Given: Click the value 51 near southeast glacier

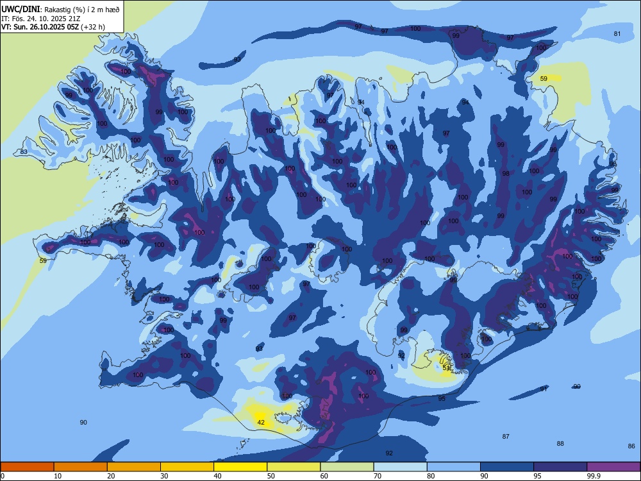Looking at the screenshot, I should tap(446, 368).
